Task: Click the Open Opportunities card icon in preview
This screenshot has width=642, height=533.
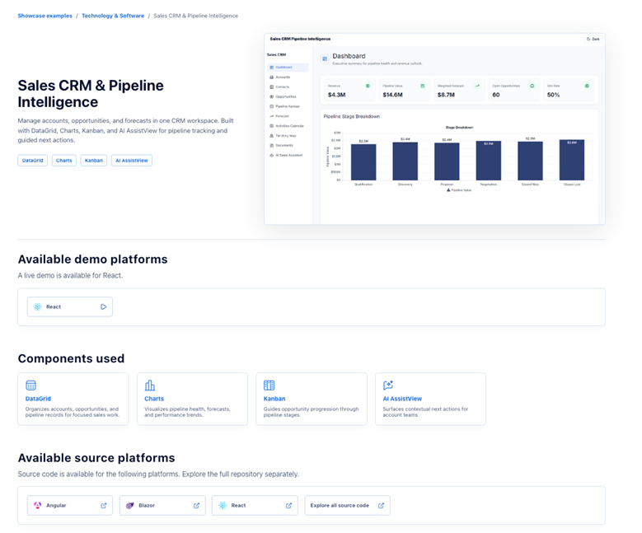Action: click(x=532, y=86)
